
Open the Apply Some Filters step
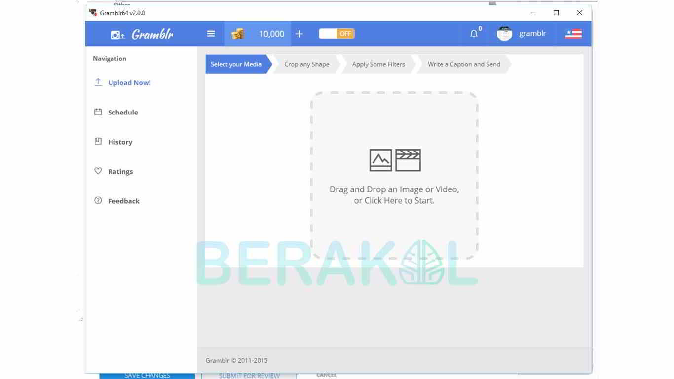378,64
